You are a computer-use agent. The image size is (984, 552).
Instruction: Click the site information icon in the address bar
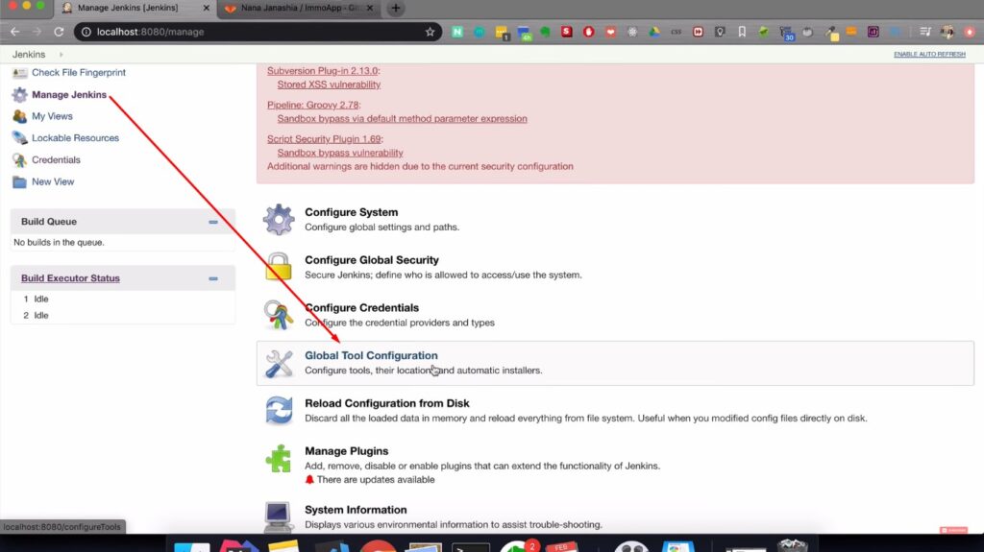click(x=86, y=32)
